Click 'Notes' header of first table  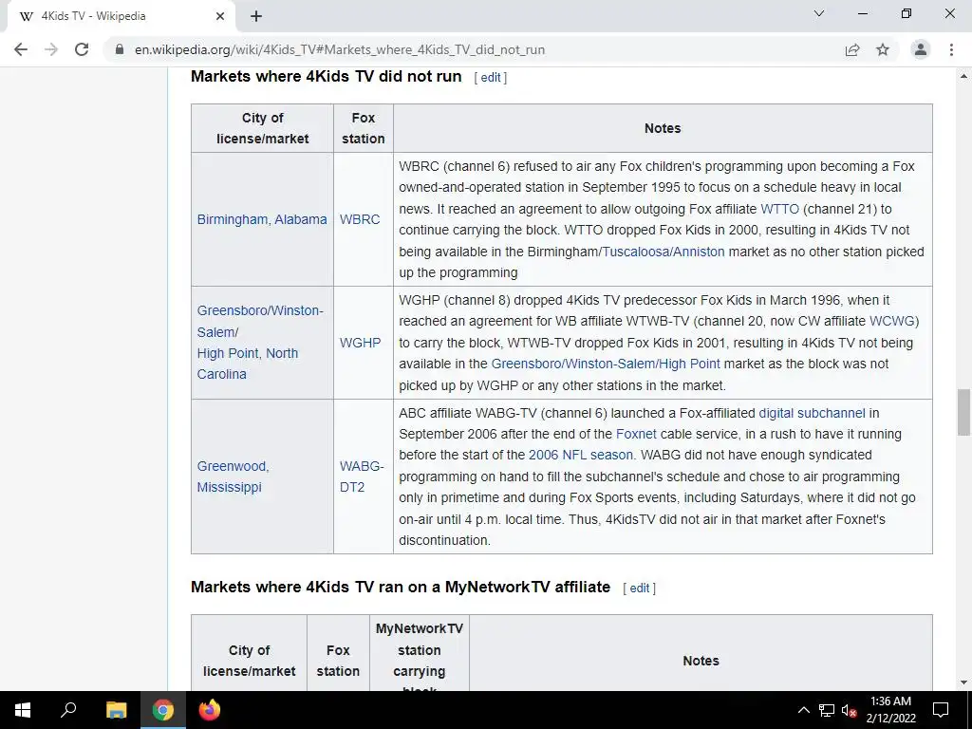coord(663,128)
